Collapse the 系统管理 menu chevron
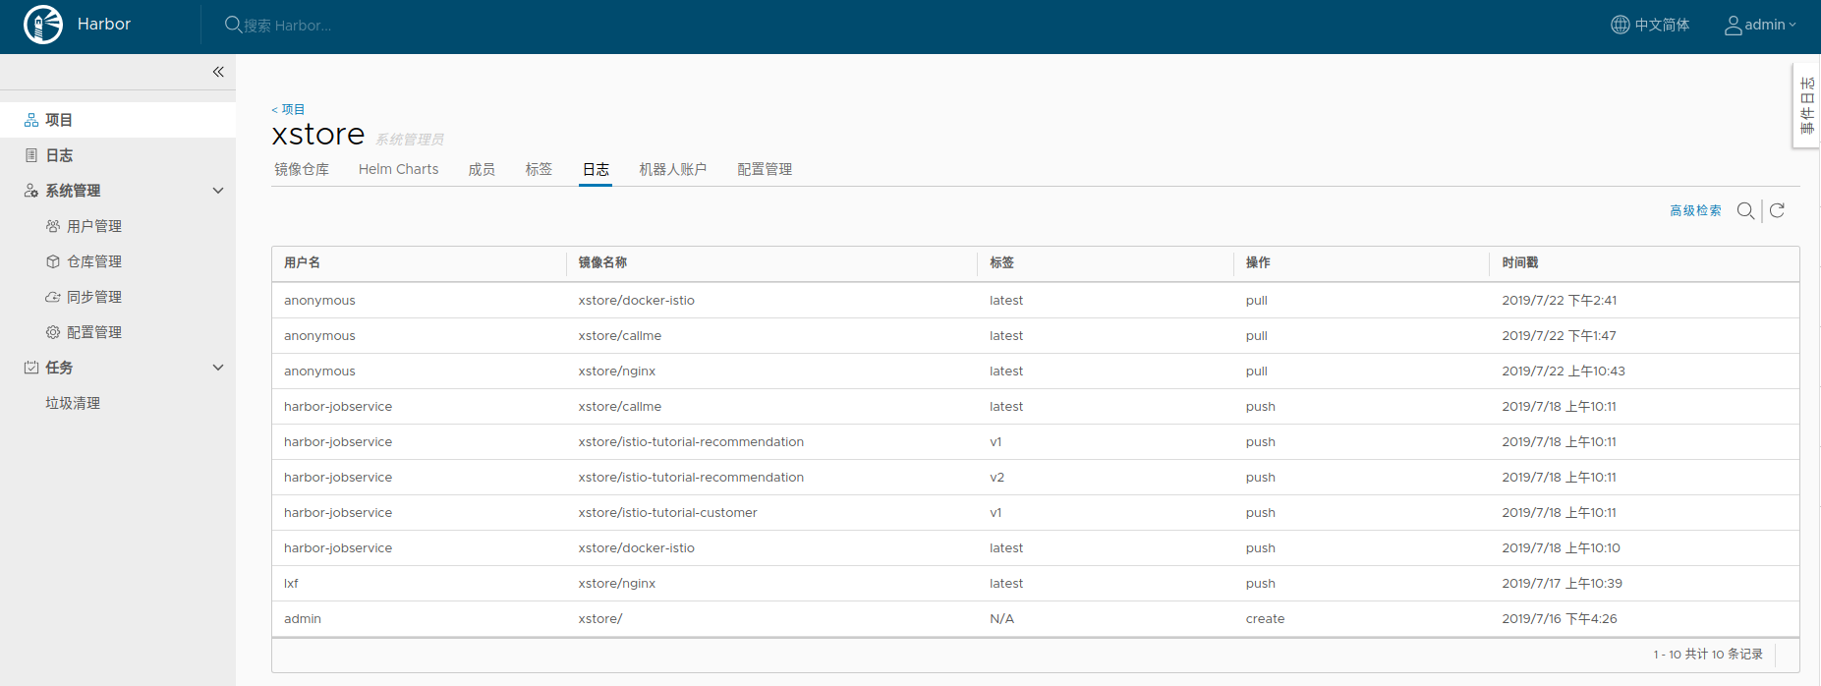 pos(218,191)
